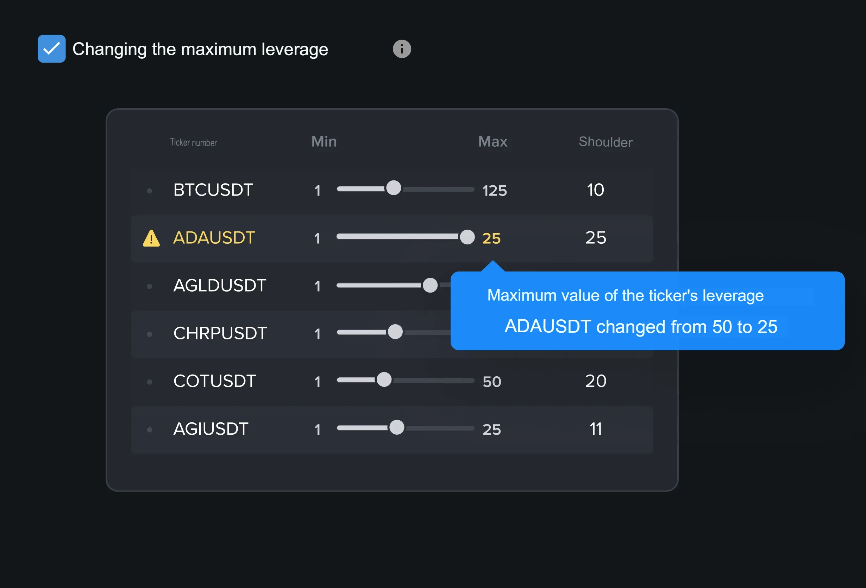Click the status dot beside CHRPUSDT

(x=149, y=334)
